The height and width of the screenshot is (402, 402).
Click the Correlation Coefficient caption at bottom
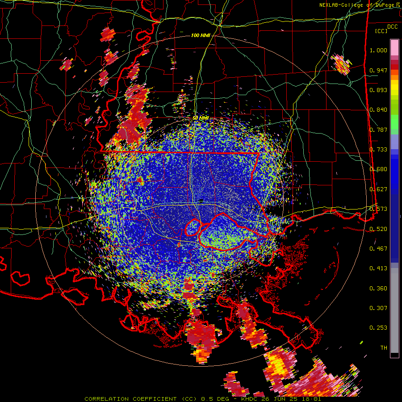(x=202, y=399)
